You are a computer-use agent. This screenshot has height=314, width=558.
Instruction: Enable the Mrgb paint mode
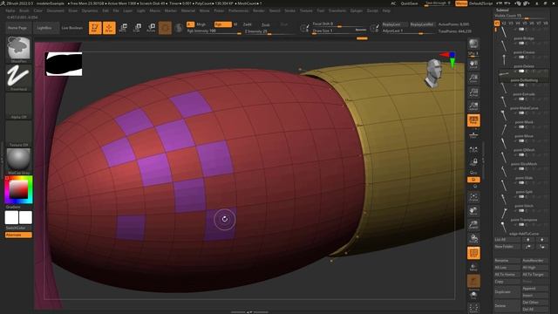pos(201,24)
